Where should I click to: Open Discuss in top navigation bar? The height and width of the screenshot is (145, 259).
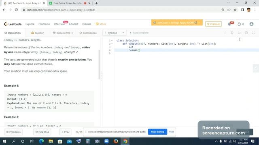pos(87,24)
